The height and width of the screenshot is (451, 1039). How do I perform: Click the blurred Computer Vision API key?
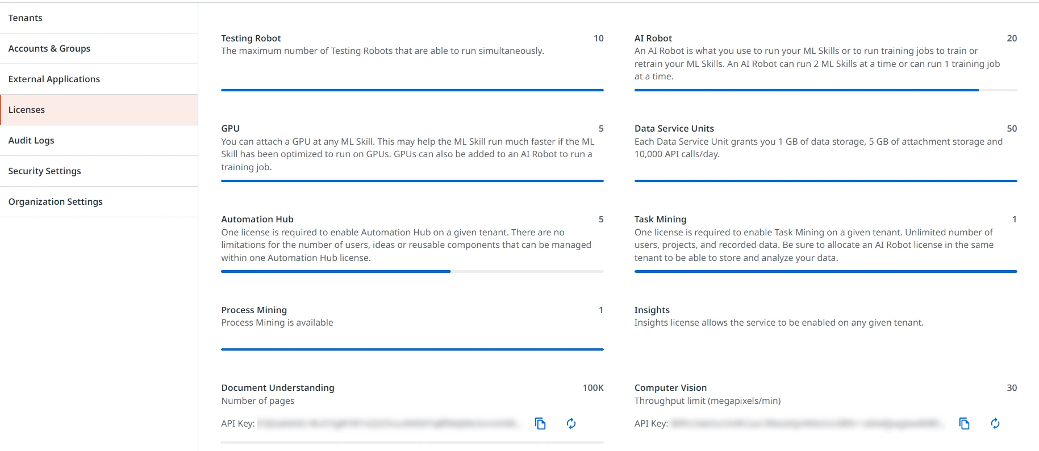pos(807,423)
